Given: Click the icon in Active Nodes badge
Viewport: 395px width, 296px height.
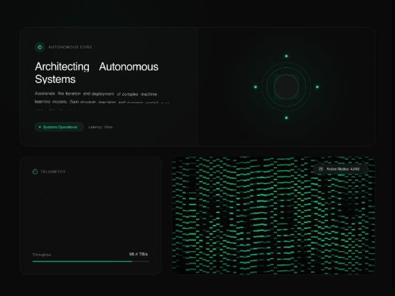Looking at the screenshot, I should click(321, 169).
